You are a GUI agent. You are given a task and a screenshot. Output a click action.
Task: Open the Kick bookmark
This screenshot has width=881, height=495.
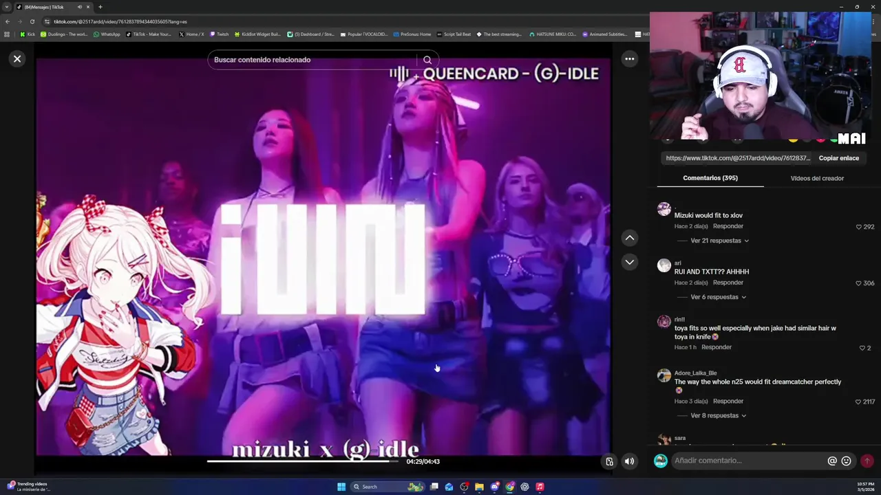tap(28, 34)
